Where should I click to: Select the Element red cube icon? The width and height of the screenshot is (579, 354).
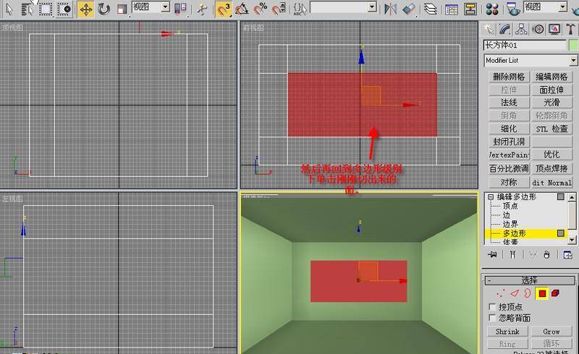click(555, 293)
